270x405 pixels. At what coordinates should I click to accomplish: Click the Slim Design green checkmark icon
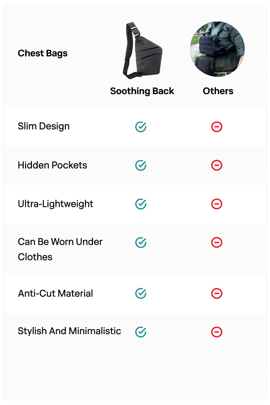(141, 127)
